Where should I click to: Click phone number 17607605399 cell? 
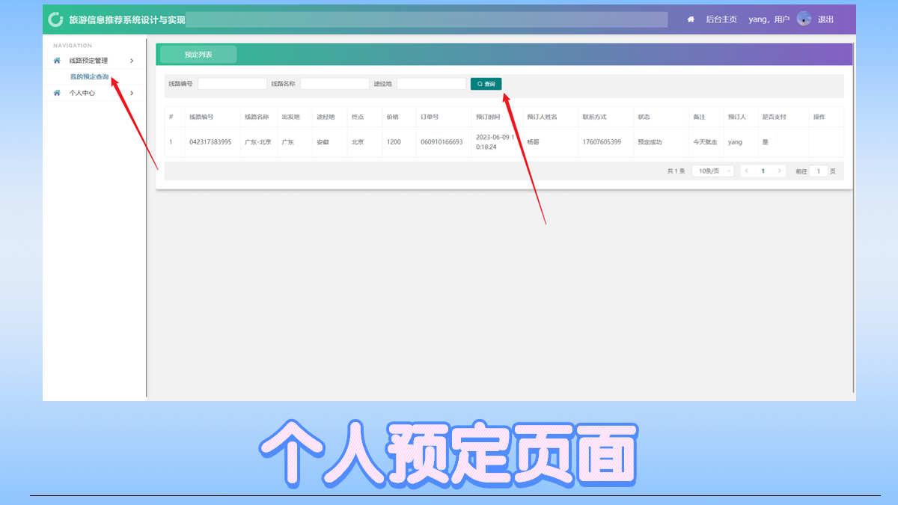click(x=602, y=142)
